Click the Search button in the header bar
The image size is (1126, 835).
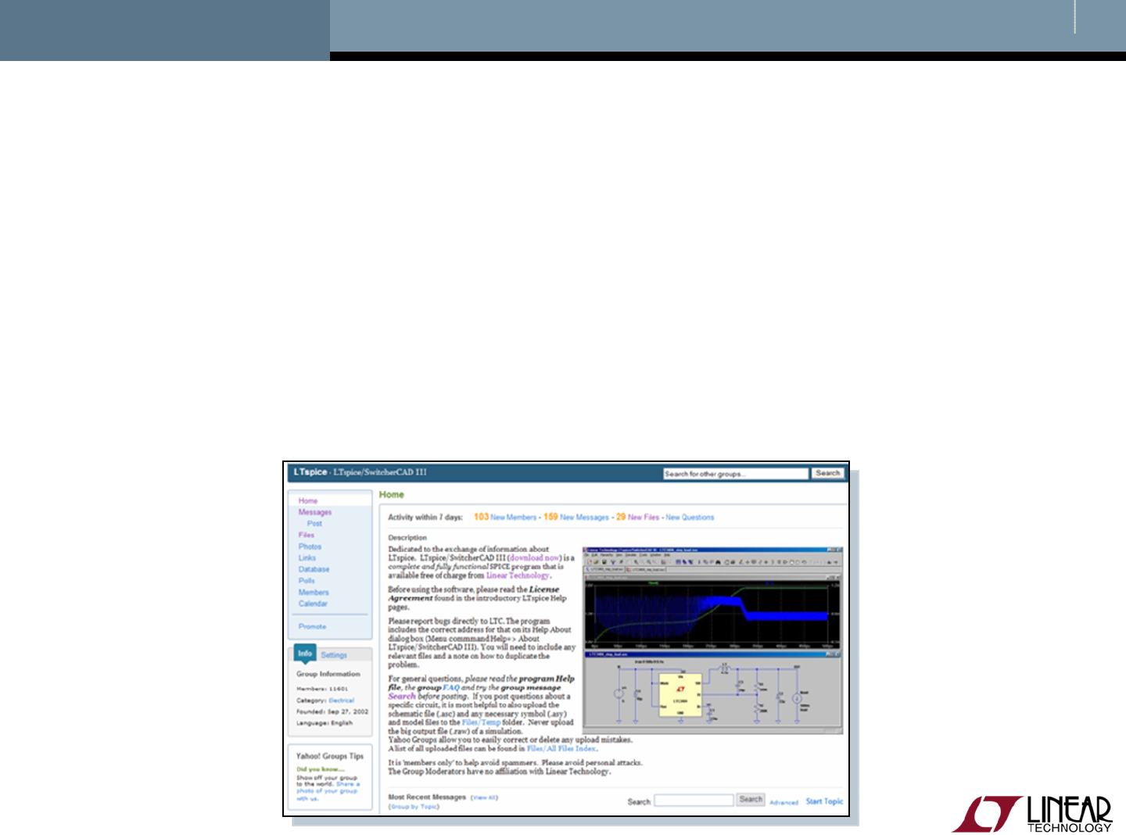coord(827,473)
